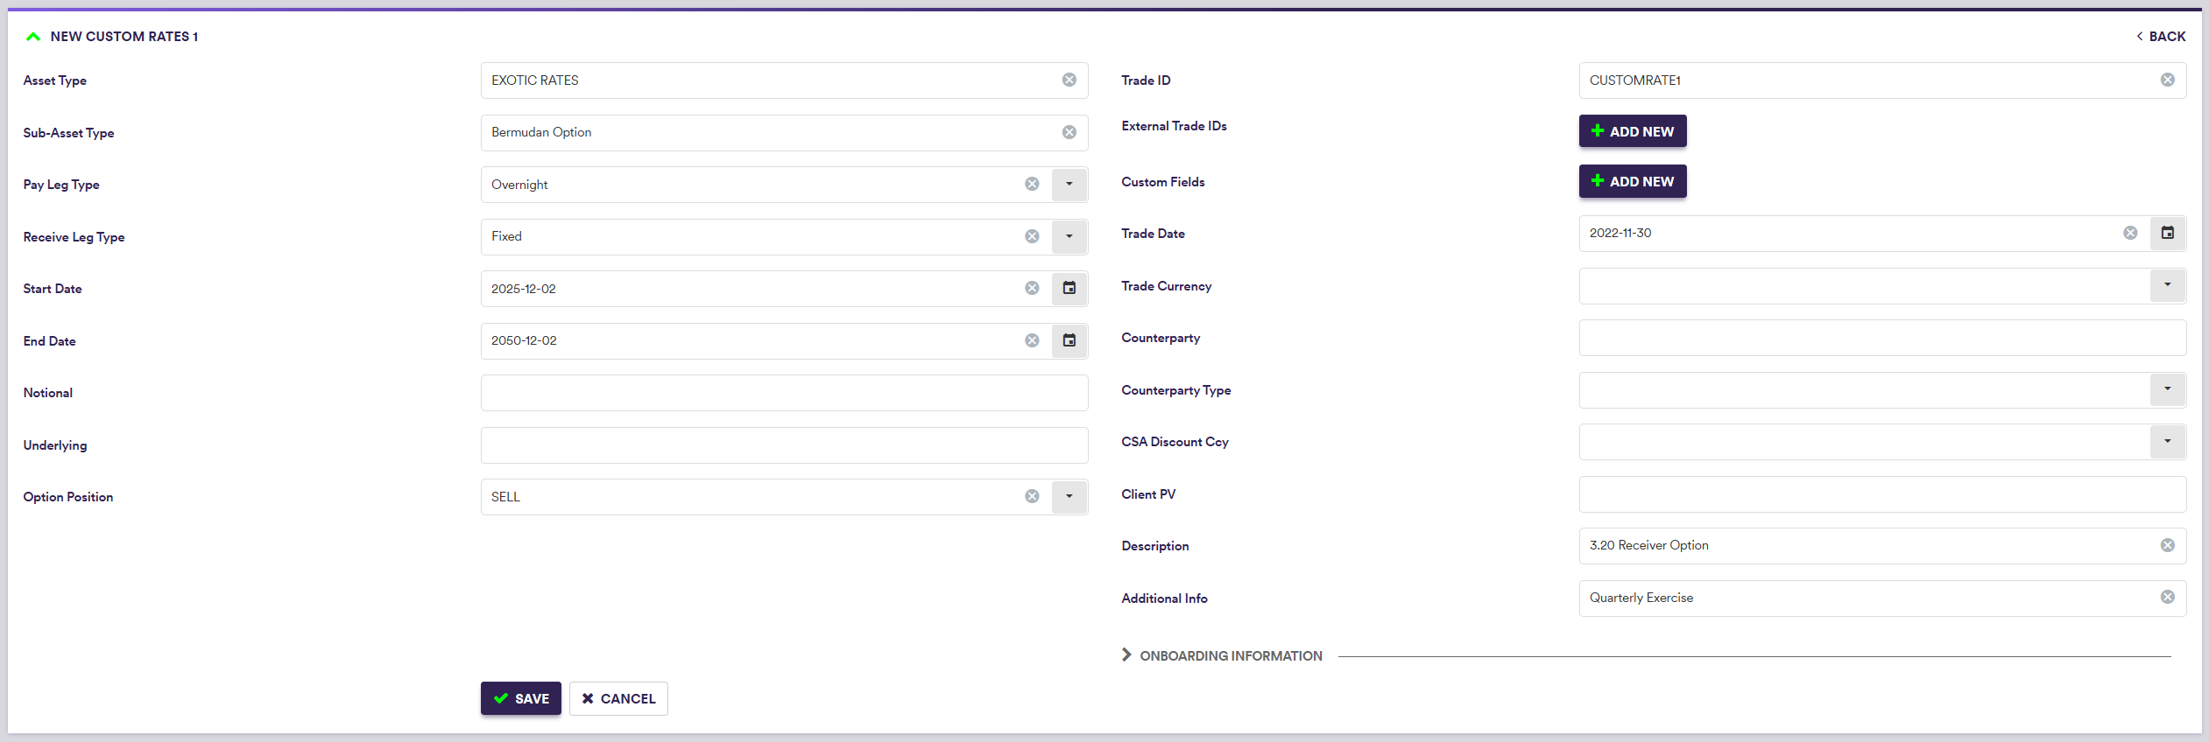Open the End Date calendar picker
Screen dimensions: 2209x742
(x=1069, y=340)
